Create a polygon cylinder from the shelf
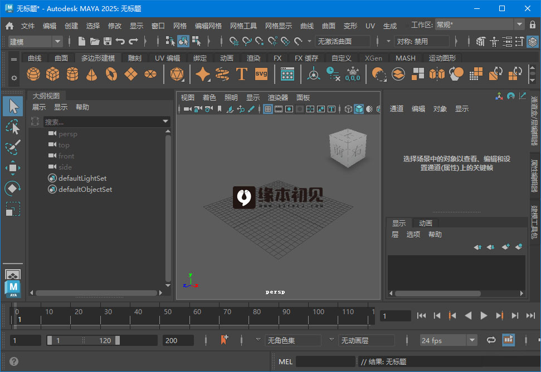This screenshot has height=372, width=541. click(72, 74)
